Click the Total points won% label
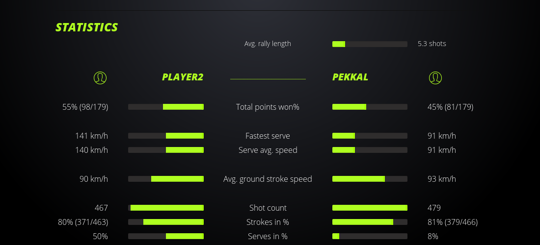Screen dimensions: 540x245 (268, 107)
